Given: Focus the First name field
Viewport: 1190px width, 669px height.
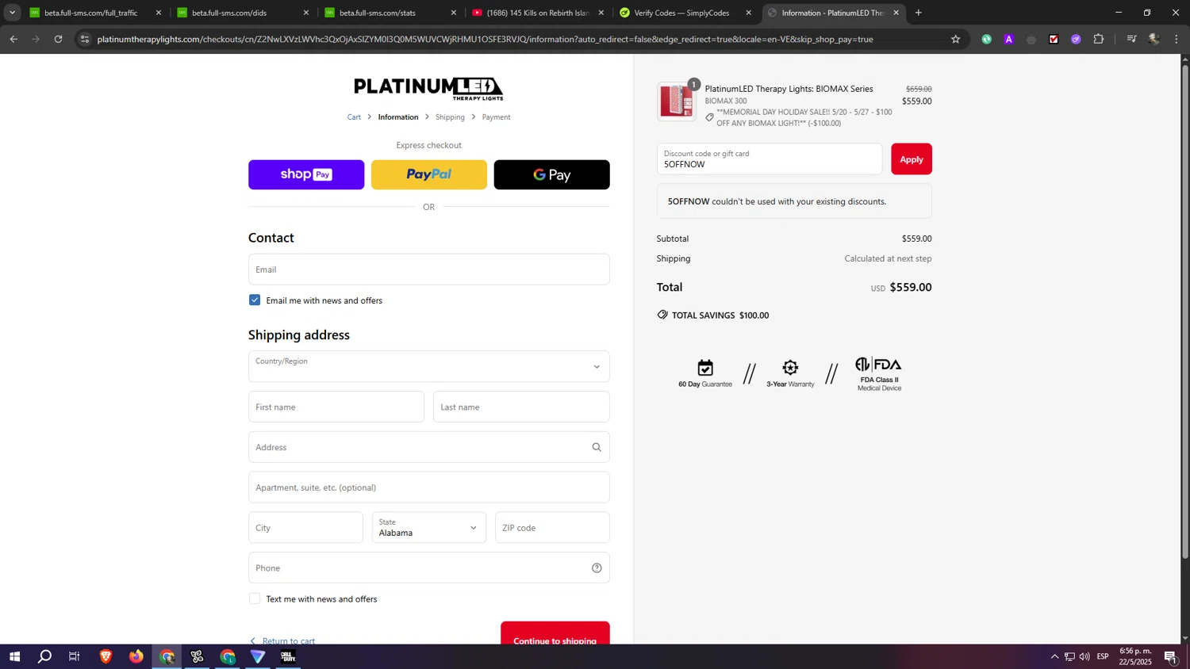Looking at the screenshot, I should tap(336, 407).
